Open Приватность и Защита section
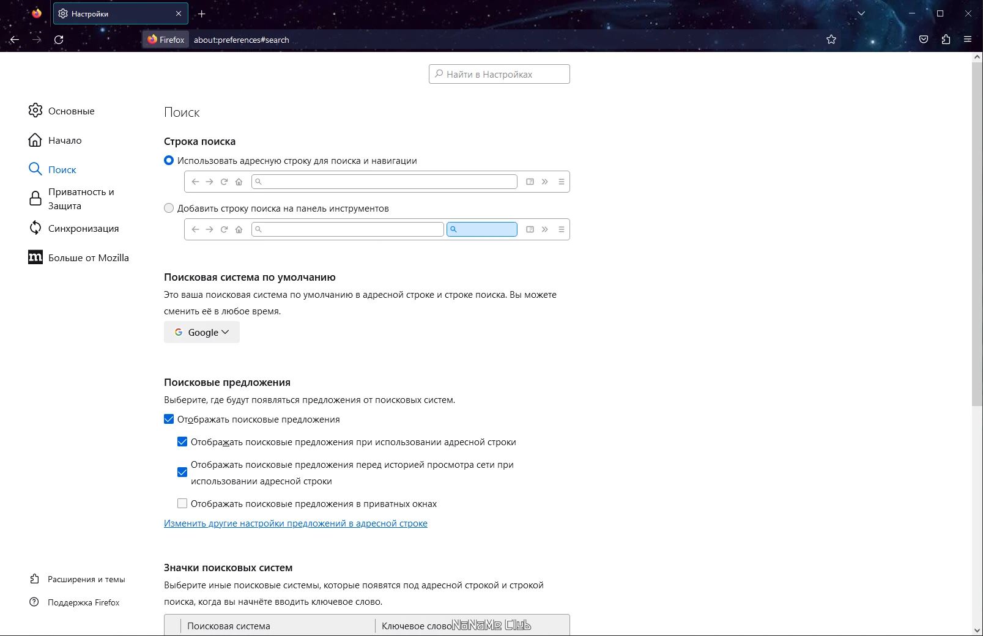 click(x=81, y=199)
